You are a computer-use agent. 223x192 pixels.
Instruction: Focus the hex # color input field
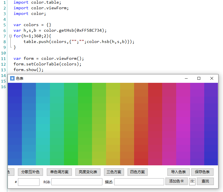click(x=29, y=182)
